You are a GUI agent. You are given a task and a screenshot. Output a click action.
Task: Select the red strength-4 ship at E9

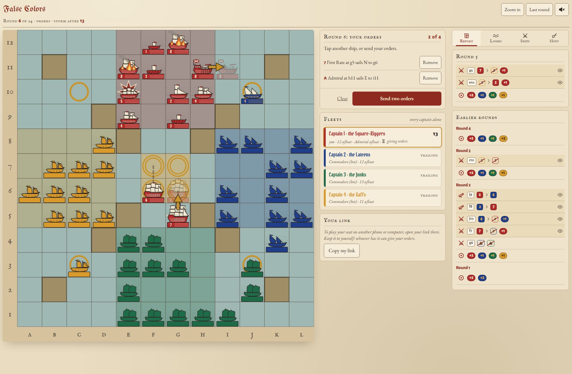(x=128, y=120)
